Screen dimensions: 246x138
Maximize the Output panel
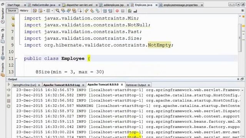point(242,79)
